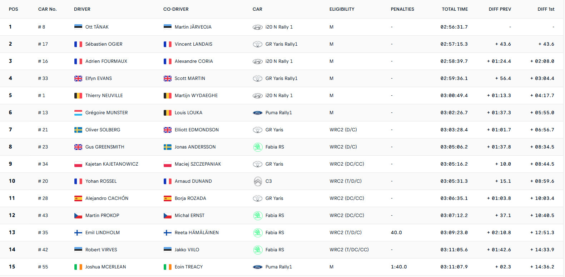Click the Hyundai logo in the first row
Image resolution: width=565 pixels, height=277 pixels.
[x=258, y=27]
